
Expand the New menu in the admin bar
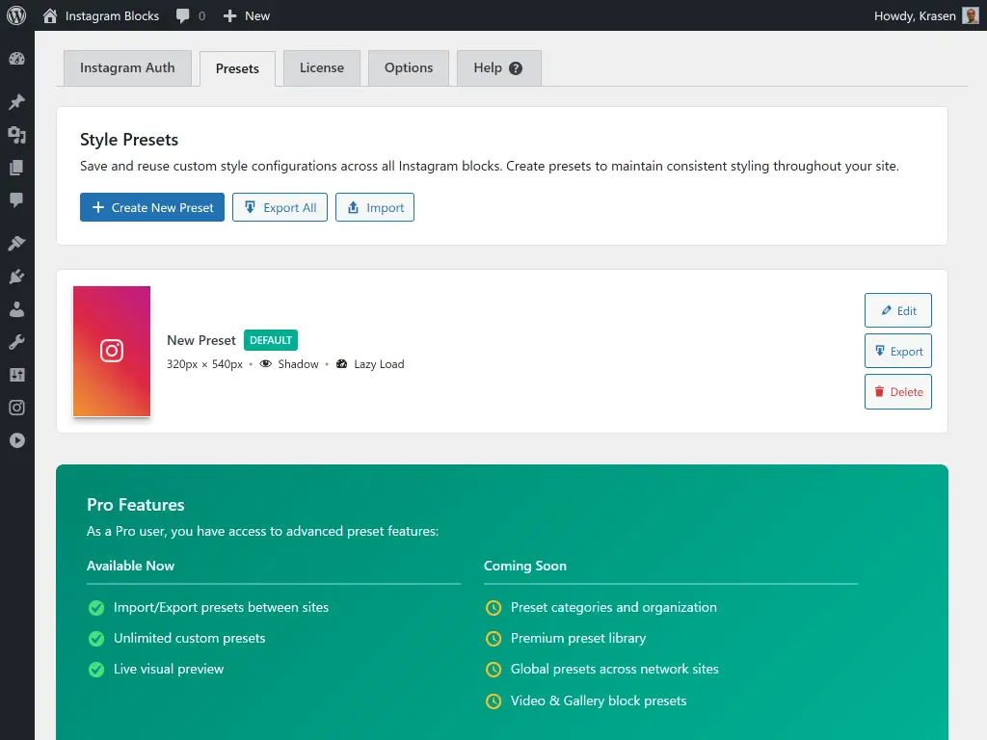(246, 15)
